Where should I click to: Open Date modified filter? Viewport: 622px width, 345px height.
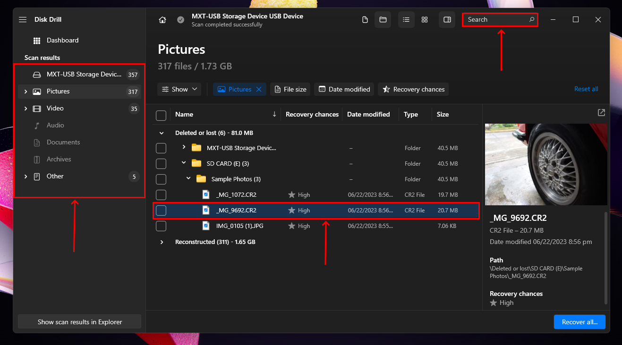(344, 89)
